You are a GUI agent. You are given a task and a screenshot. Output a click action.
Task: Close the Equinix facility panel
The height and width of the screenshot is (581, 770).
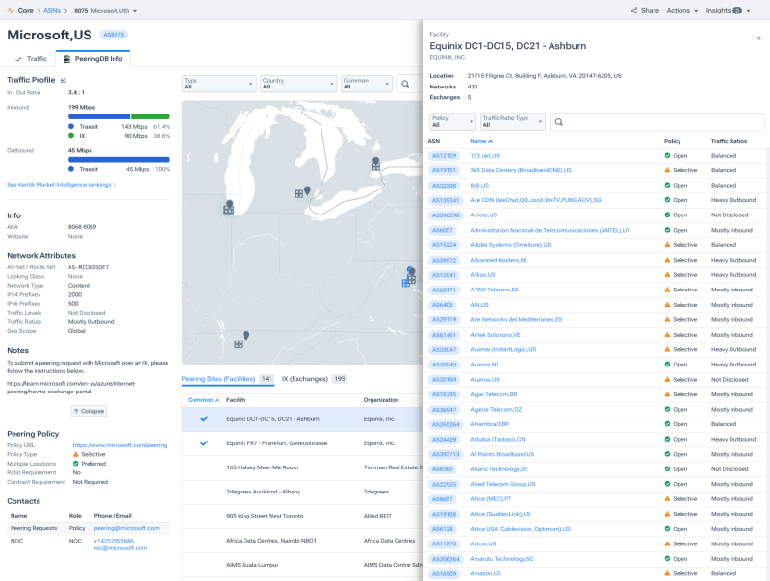758,38
